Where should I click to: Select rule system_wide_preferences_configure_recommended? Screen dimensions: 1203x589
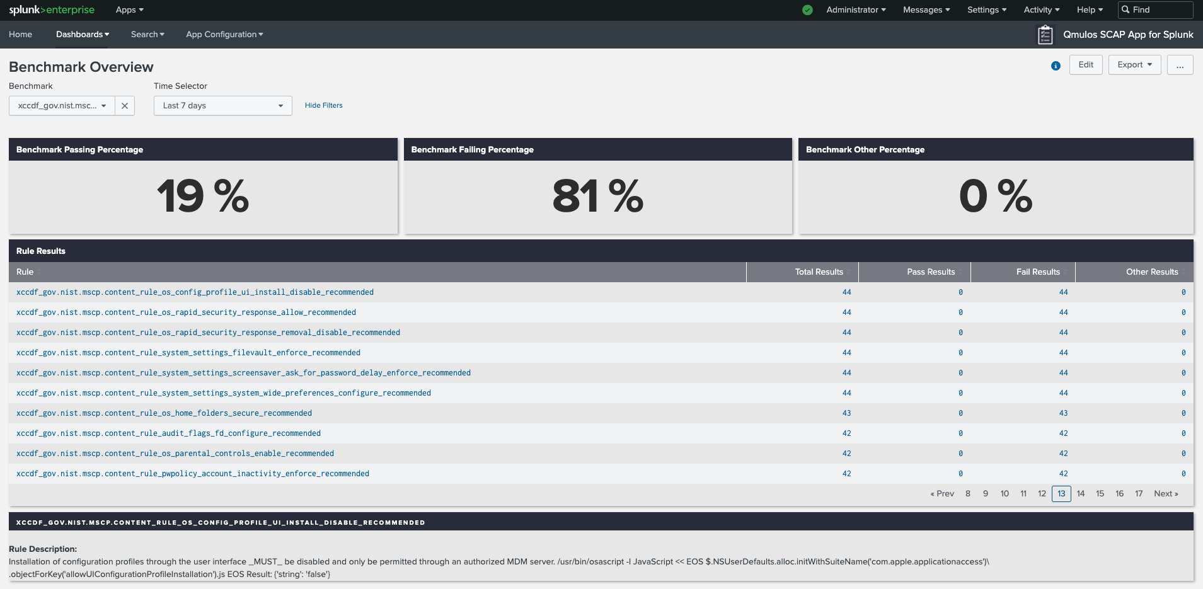[224, 393]
